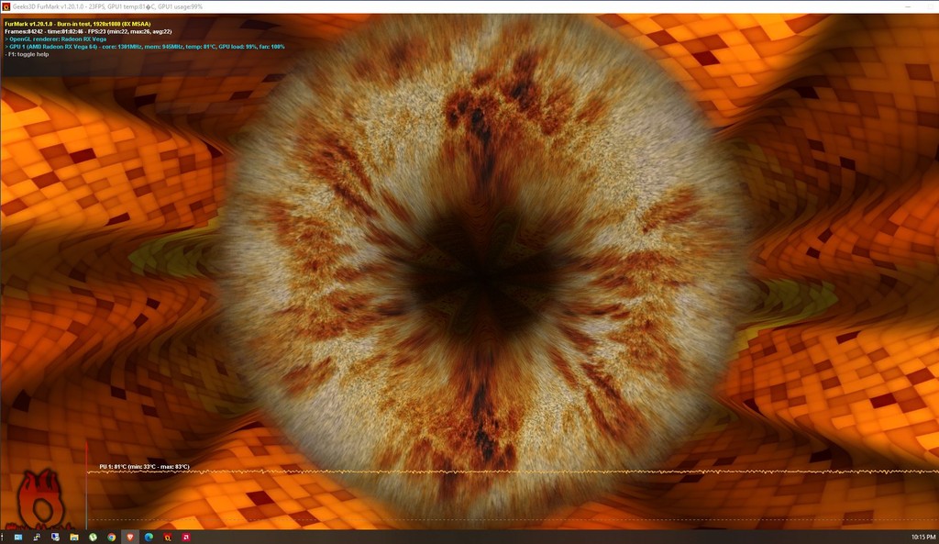Click the 'Burn-in test, 1920x1080 (8X MSAA)' header text

tap(78, 24)
